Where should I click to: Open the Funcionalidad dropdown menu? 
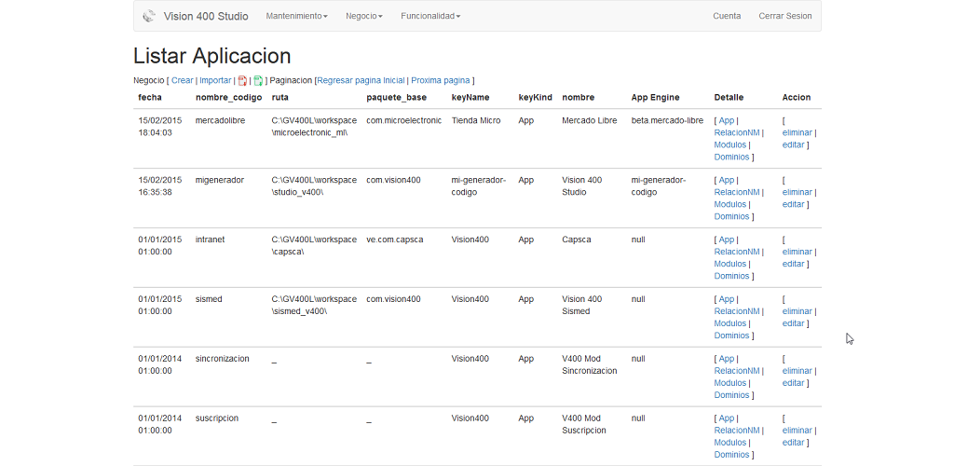coord(430,16)
